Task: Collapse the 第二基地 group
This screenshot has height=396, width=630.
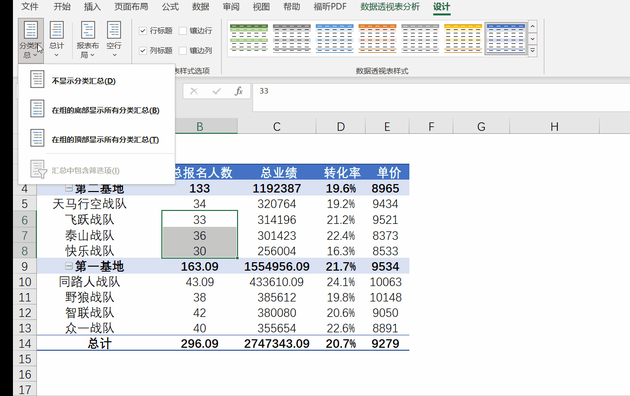Action: [x=69, y=189]
